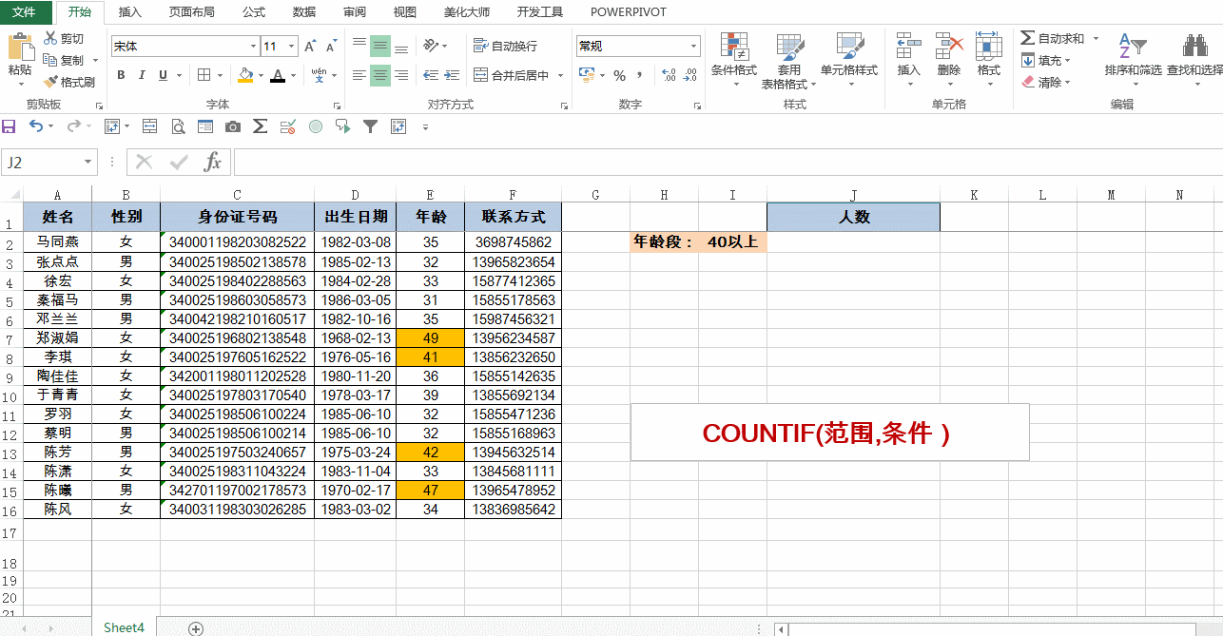Viewport: 1223px width, 636px height.
Task: Click the Save icon in quick access toolbar
Action: 10,125
